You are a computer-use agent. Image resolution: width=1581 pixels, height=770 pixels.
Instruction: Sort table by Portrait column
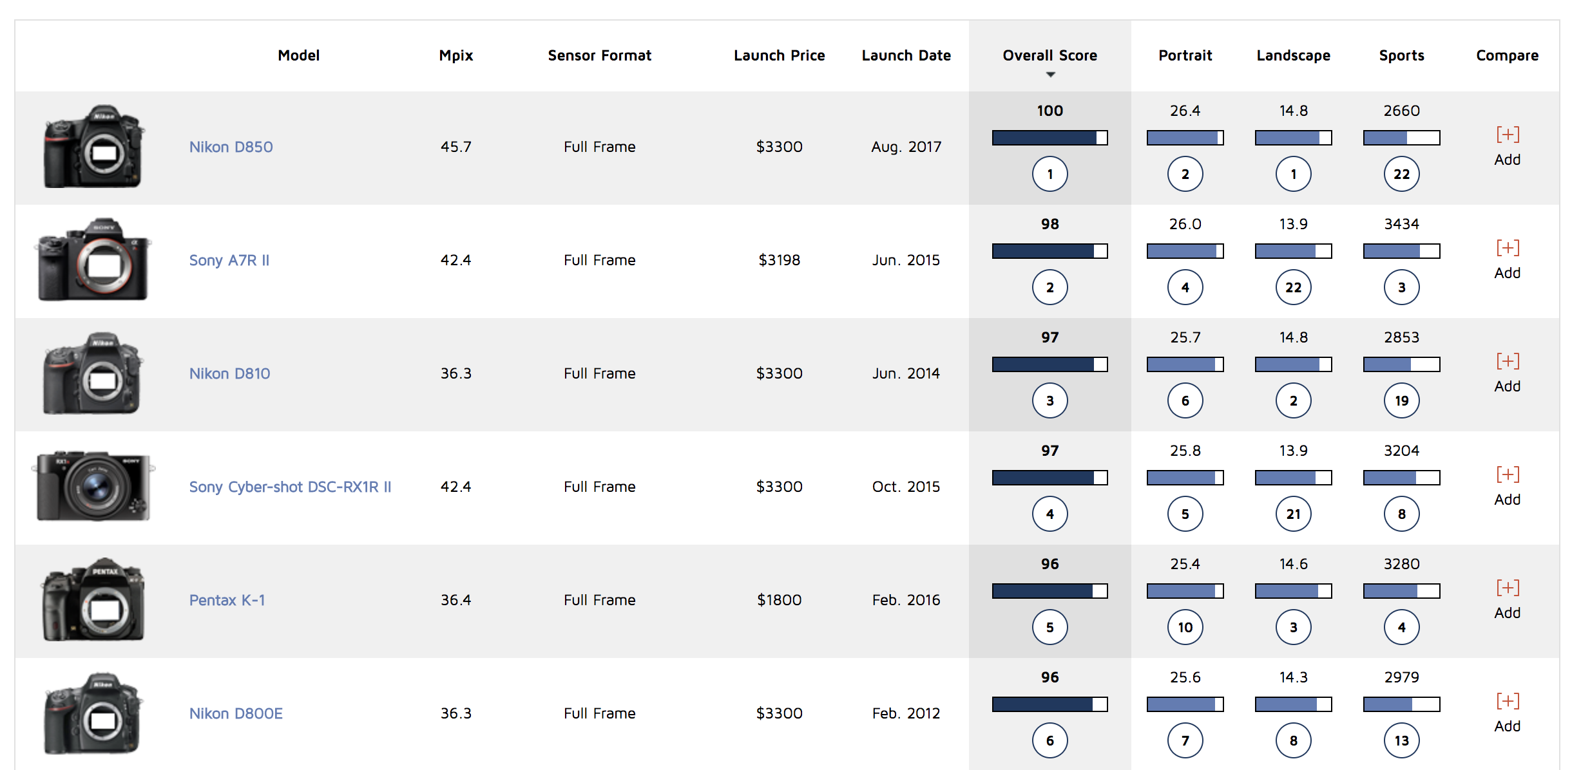coord(1185,55)
